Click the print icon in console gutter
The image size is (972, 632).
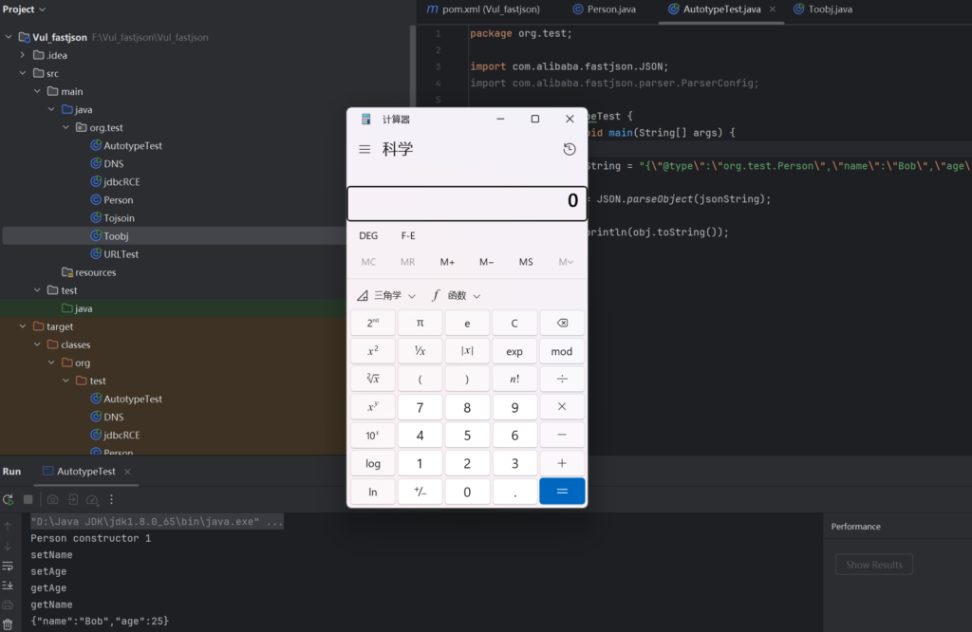(8, 604)
